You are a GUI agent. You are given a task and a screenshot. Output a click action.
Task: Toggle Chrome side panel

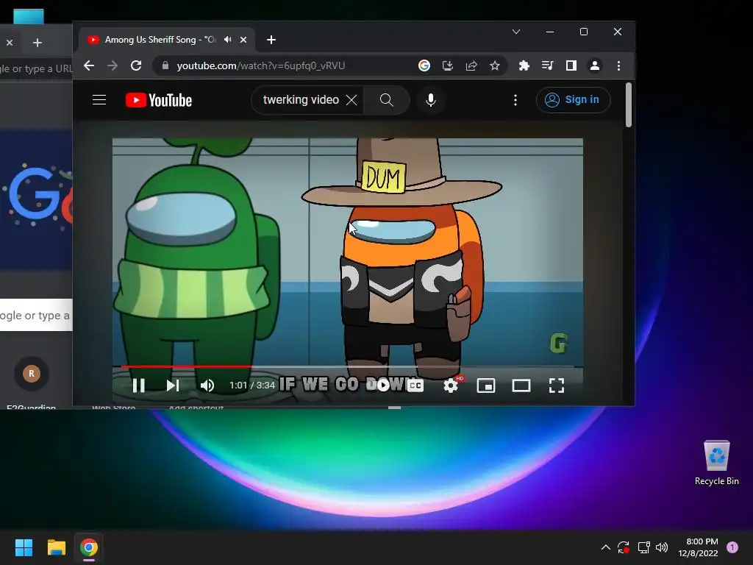(571, 65)
